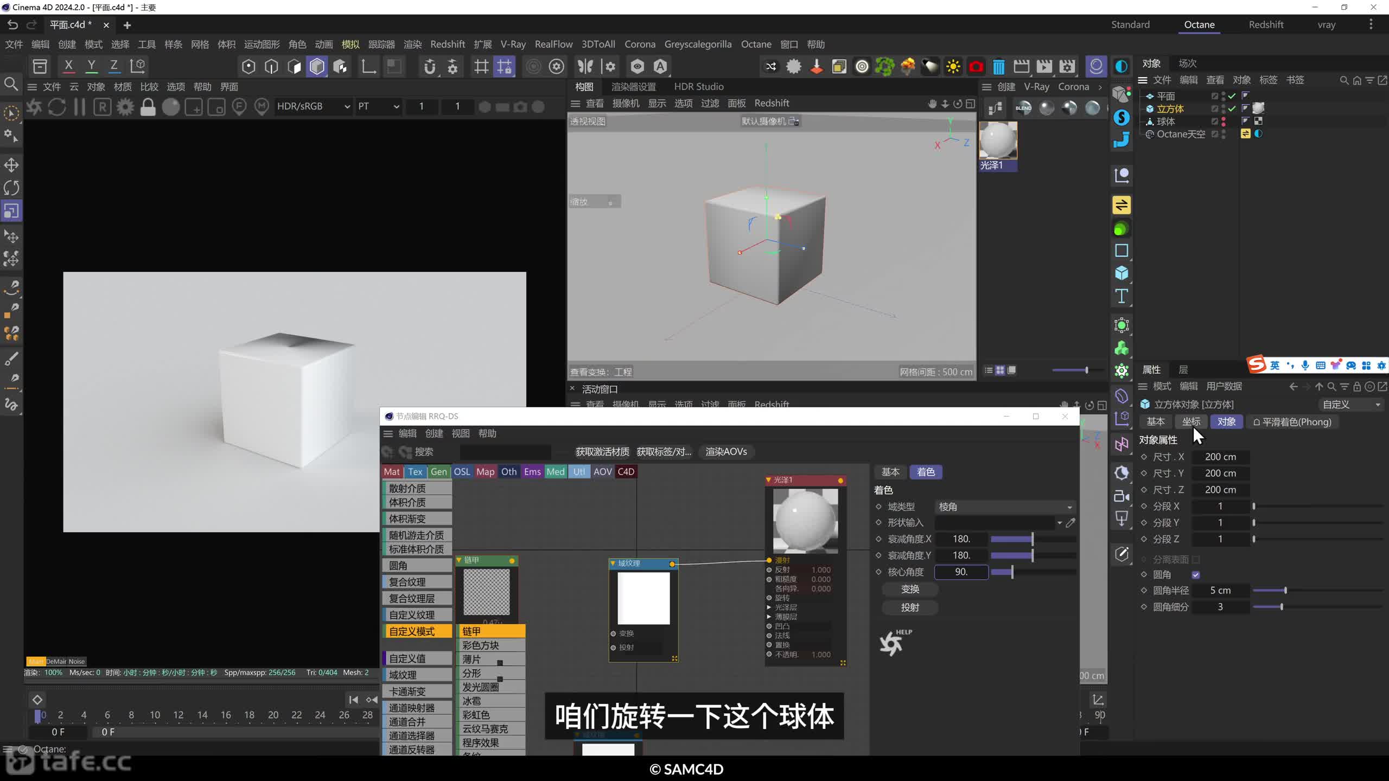The image size is (1389, 781).
Task: Adjust the 衰减角度.X slider
Action: [x=1033, y=539]
